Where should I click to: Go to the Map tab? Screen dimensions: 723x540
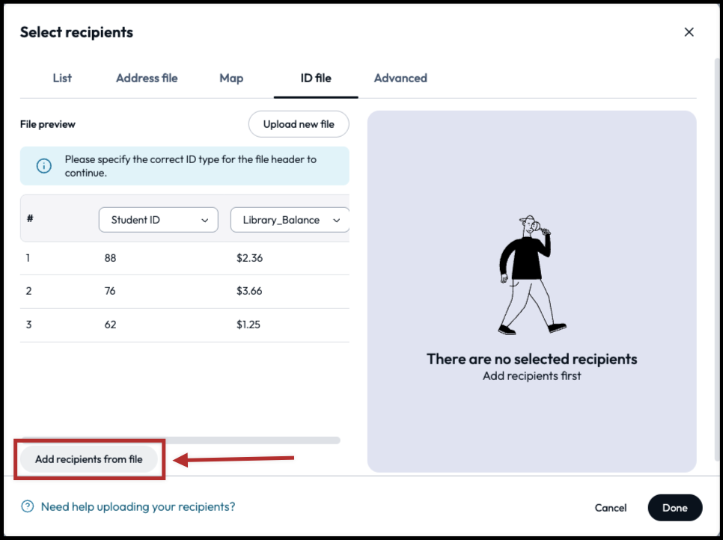231,78
